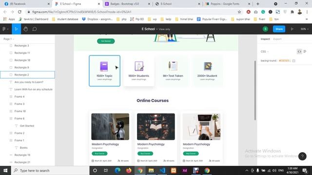Image resolution: width=312 pixels, height=175 pixels.
Task: Switch to table view icon in Inspect panel
Action: pos(305,52)
